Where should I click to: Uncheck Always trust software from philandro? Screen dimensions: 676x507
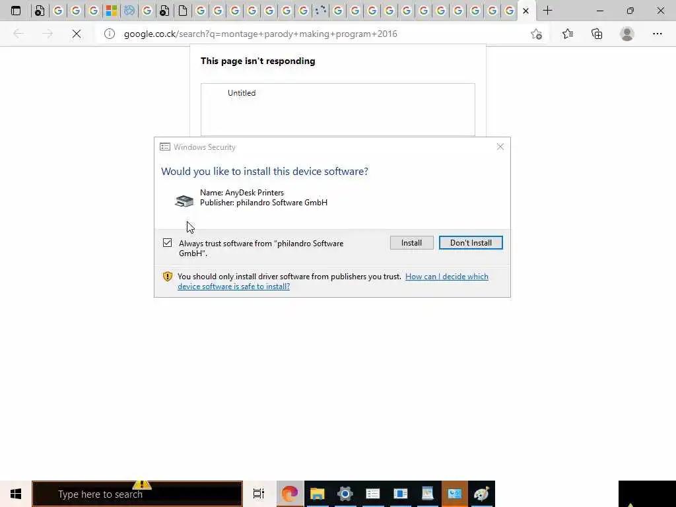(167, 243)
